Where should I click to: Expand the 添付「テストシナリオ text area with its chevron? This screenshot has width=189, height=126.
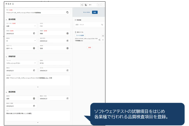(x=38, y=87)
